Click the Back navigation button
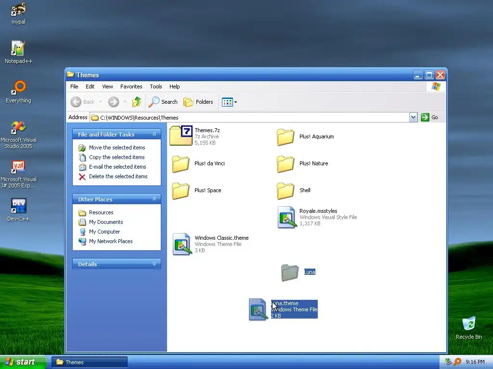 point(83,102)
